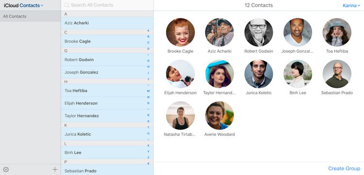Jump to letter M in index
This screenshot has width=364, height=175.
click(x=149, y=91)
